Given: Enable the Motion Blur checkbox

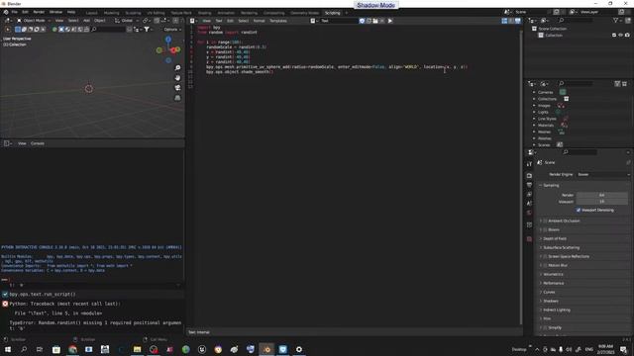Looking at the screenshot, I should 545,265.
